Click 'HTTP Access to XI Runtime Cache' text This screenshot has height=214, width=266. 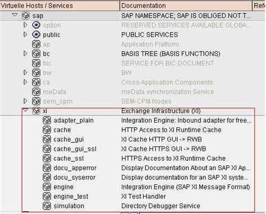point(171,130)
